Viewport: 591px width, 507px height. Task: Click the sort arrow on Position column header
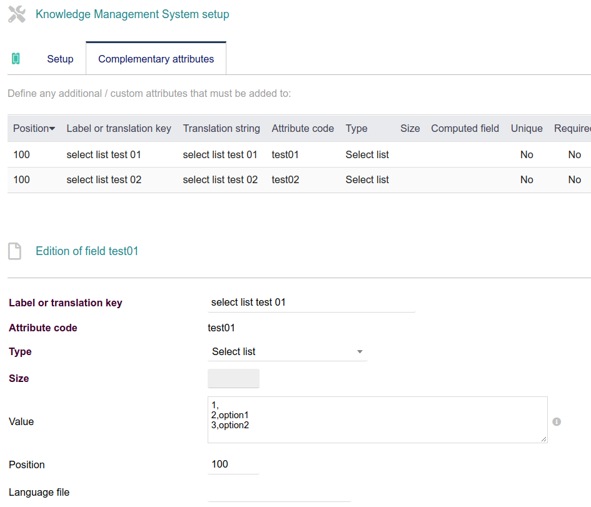click(52, 128)
